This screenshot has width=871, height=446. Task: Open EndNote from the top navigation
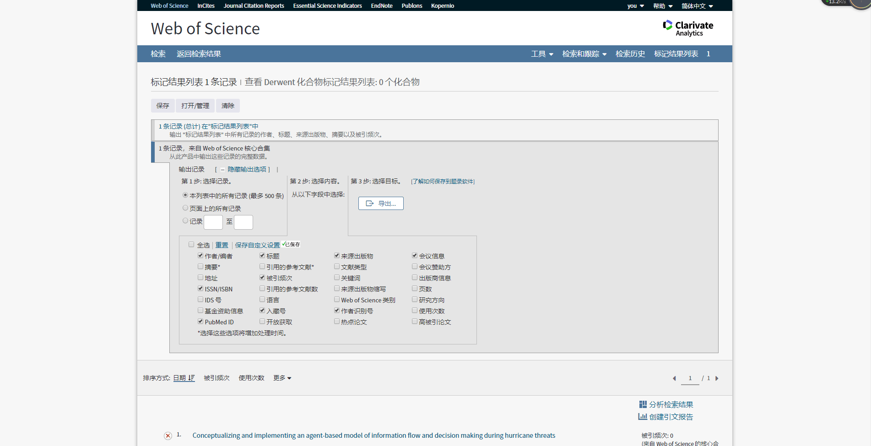pyautogui.click(x=381, y=5)
